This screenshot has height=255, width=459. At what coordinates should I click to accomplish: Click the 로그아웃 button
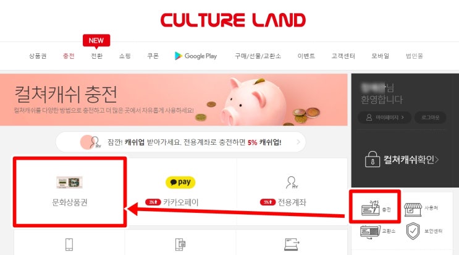coord(431,118)
